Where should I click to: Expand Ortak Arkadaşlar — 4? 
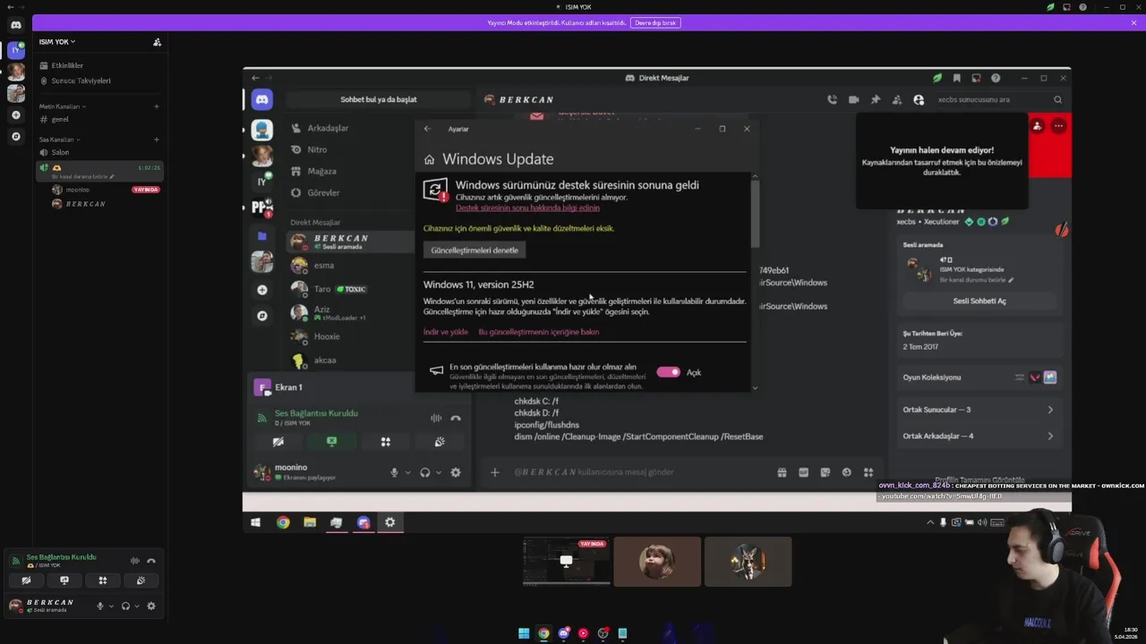point(979,436)
